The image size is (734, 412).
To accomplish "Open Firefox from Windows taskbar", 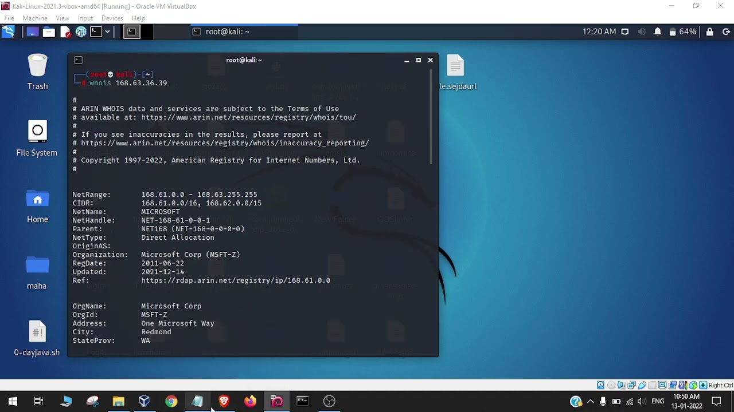I will pyautogui.click(x=250, y=401).
